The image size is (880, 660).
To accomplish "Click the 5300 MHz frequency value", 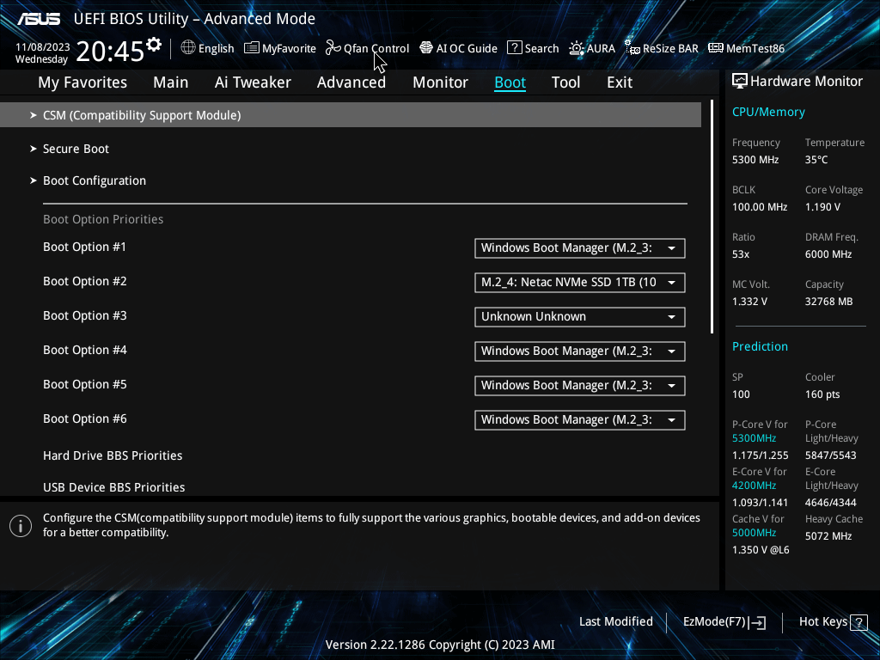I will tap(755, 160).
